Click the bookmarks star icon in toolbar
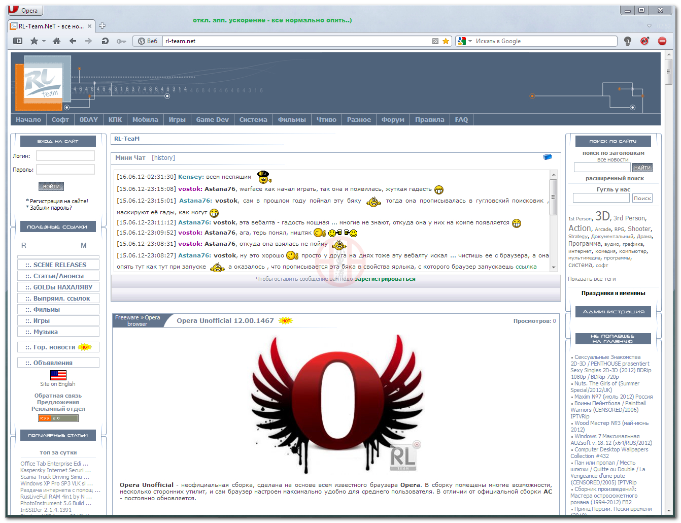This screenshot has width=681, height=523. tap(34, 41)
